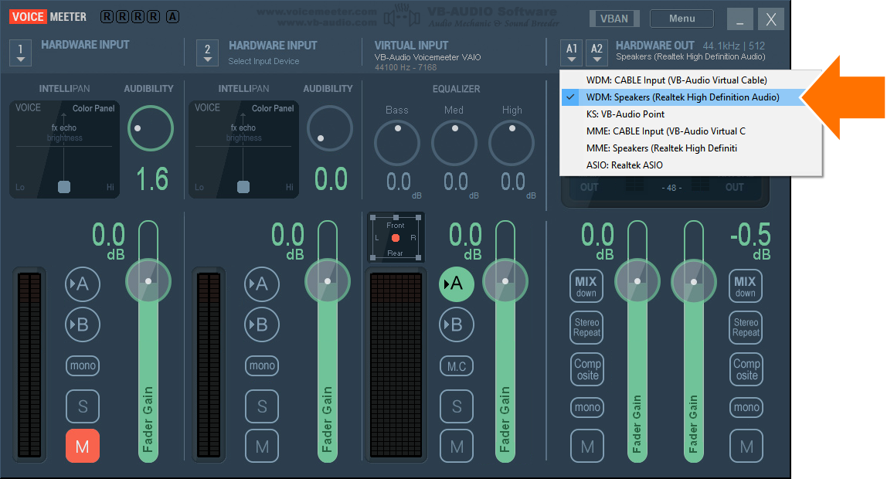Solo hardware input 1 strip
Screen dimensions: 894x479
point(83,406)
